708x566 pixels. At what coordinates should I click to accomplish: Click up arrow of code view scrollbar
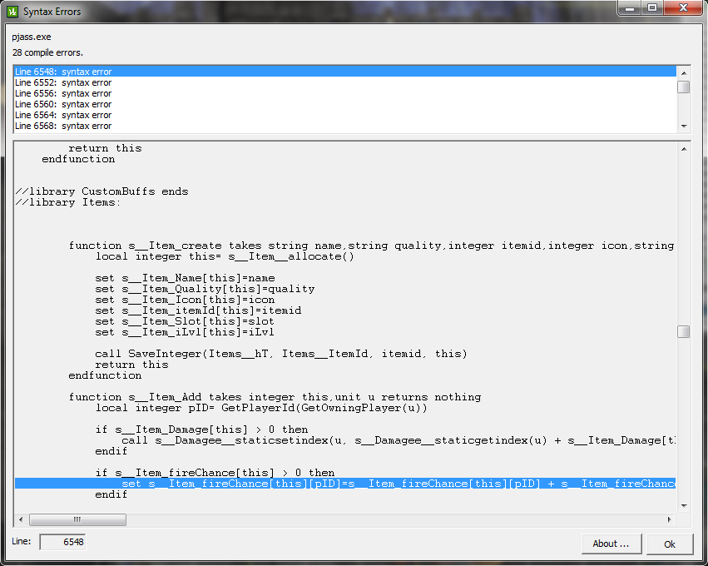point(684,149)
